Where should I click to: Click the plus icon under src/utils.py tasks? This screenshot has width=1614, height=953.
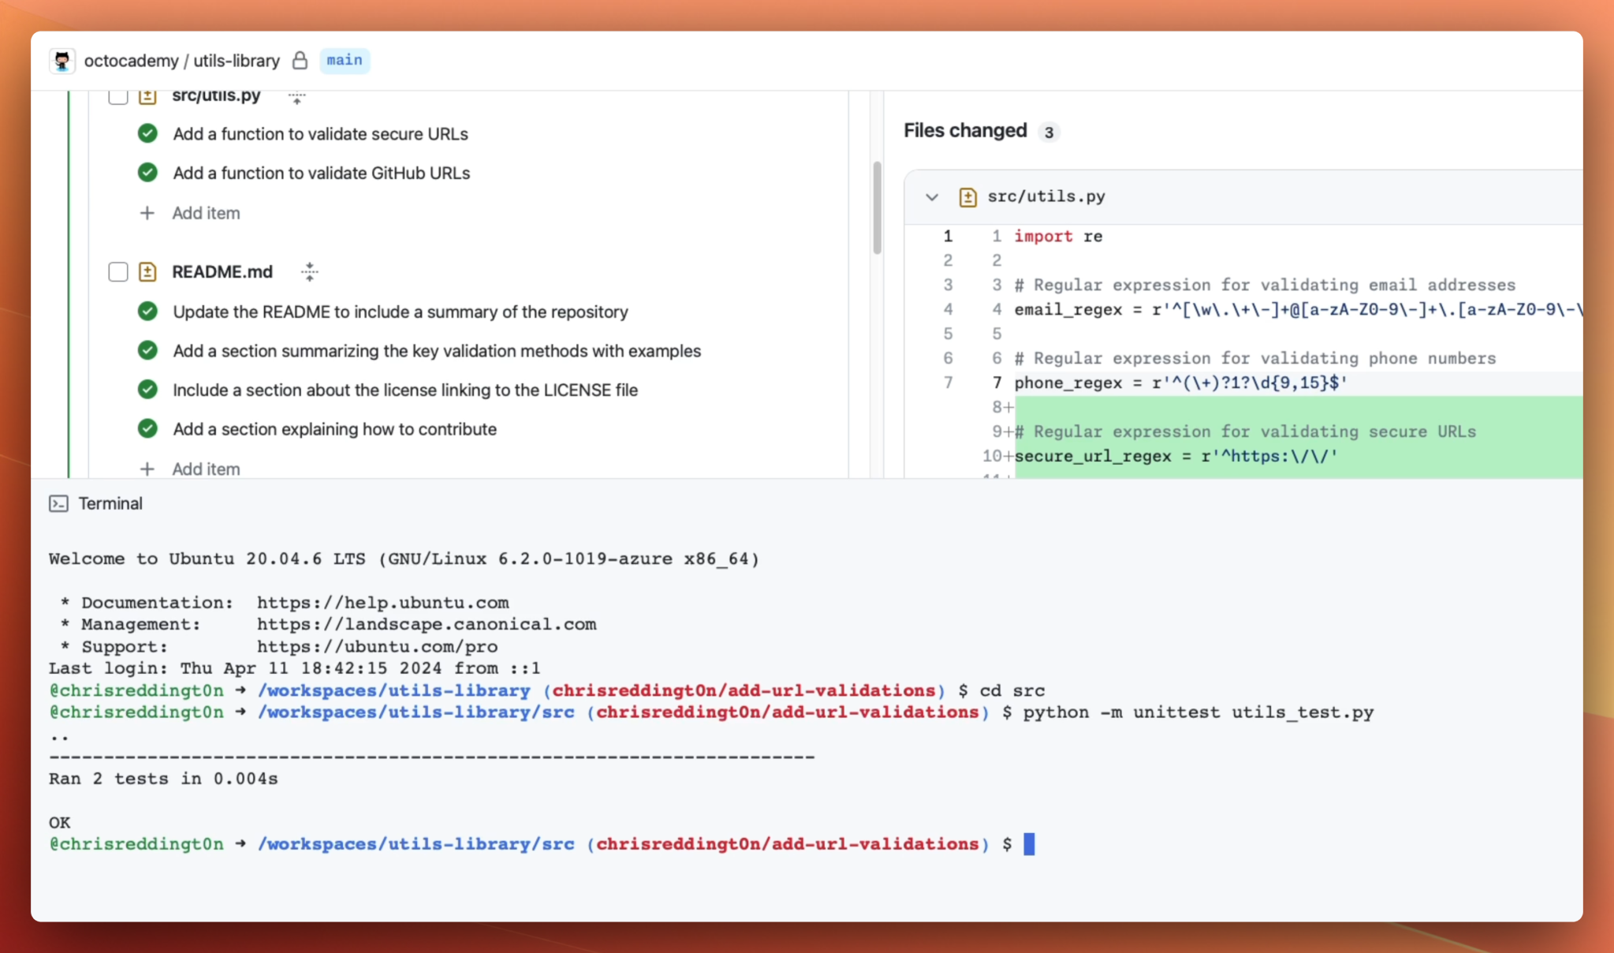tap(147, 213)
